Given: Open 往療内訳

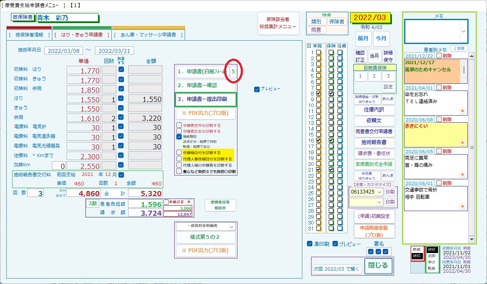Looking at the screenshot, I should 374,110.
